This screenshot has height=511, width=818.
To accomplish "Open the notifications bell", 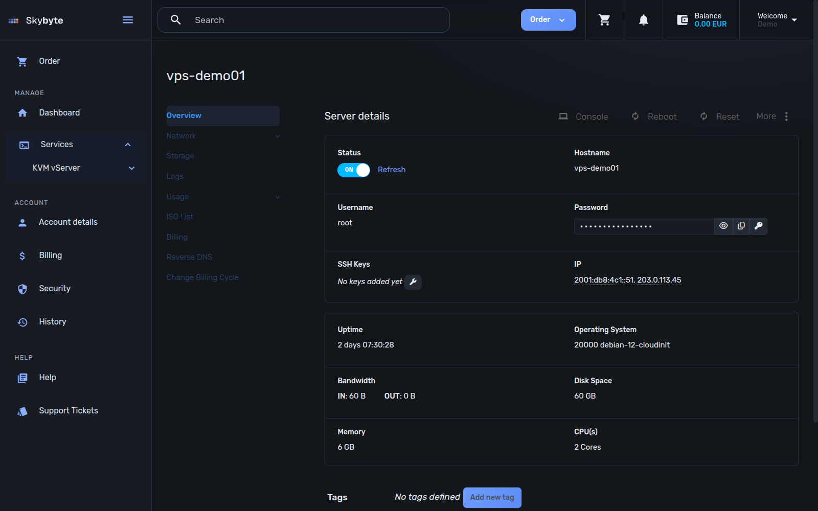I will [x=644, y=20].
